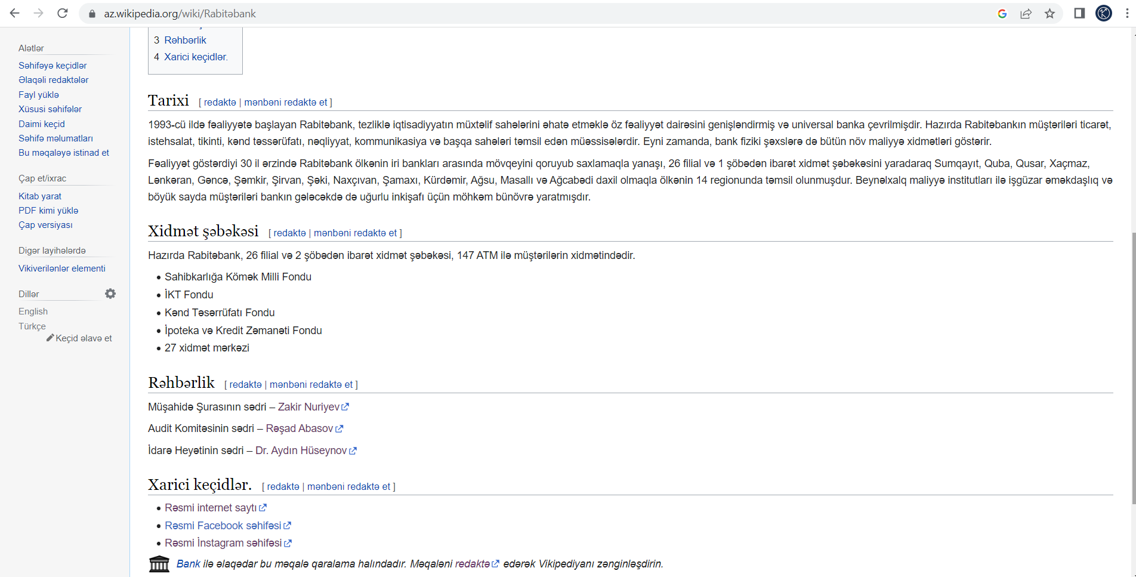Open Rəsmi Facebook səhifəsi link
This screenshot has width=1136, height=577.
click(x=223, y=526)
